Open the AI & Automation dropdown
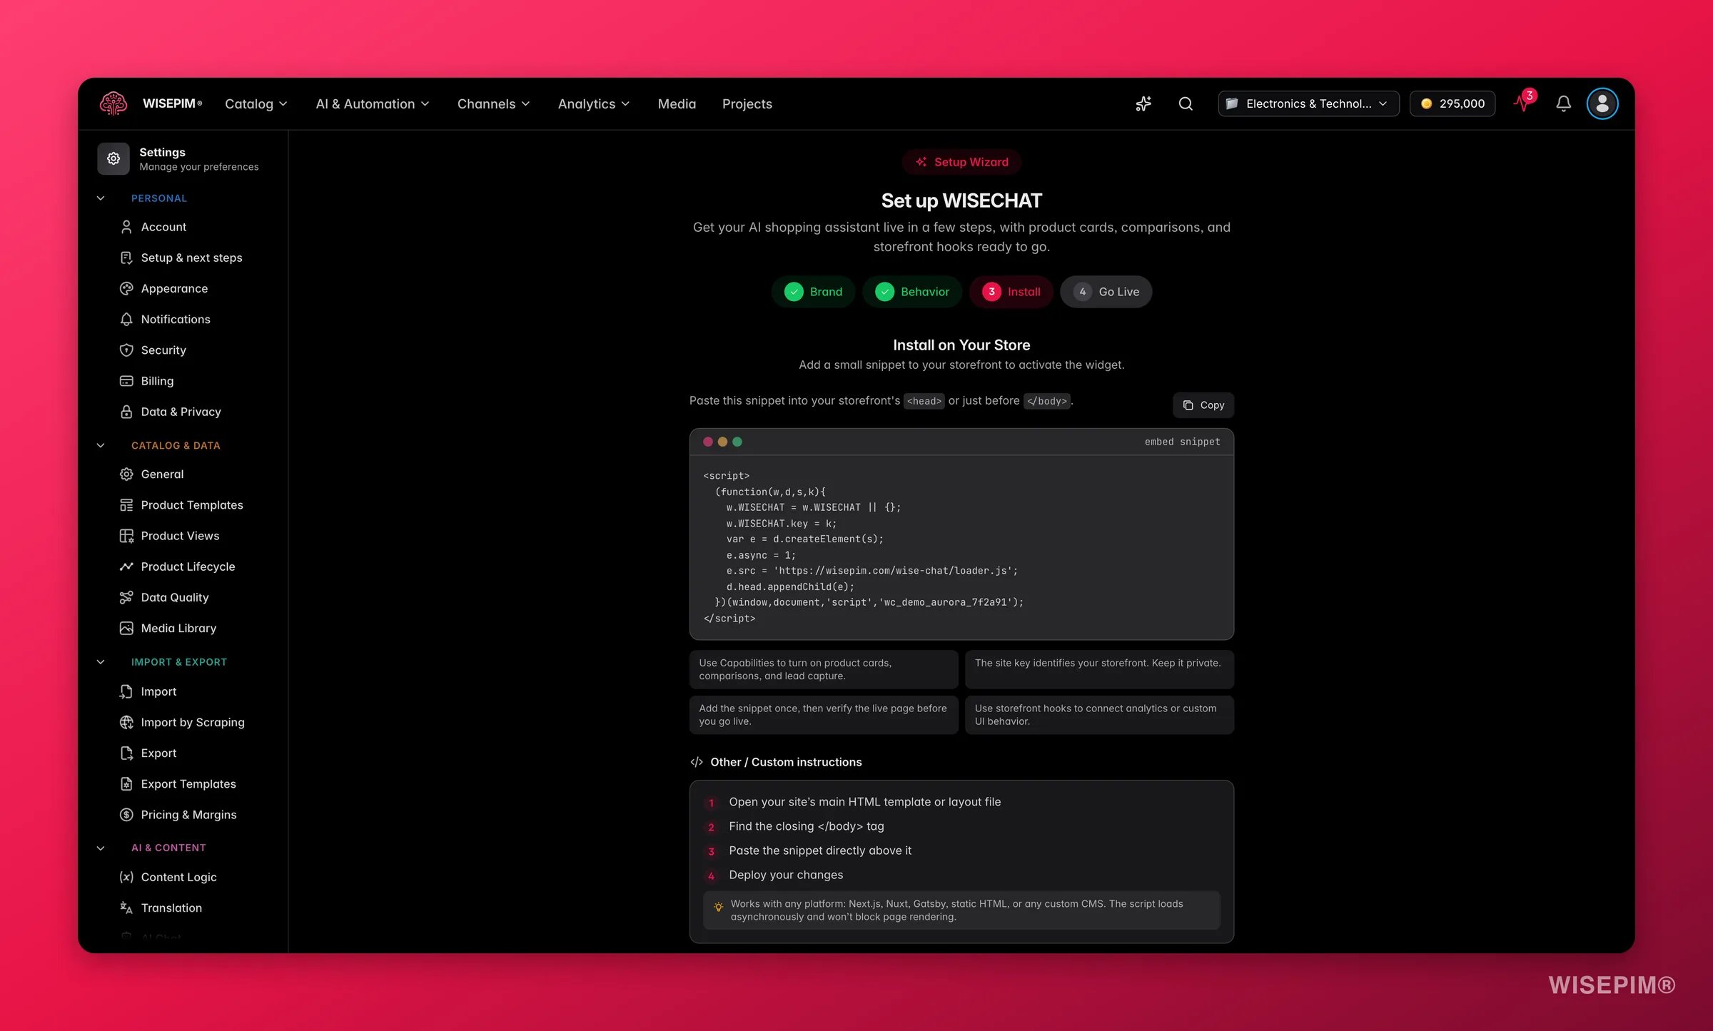The height and width of the screenshot is (1031, 1713). pyautogui.click(x=373, y=104)
